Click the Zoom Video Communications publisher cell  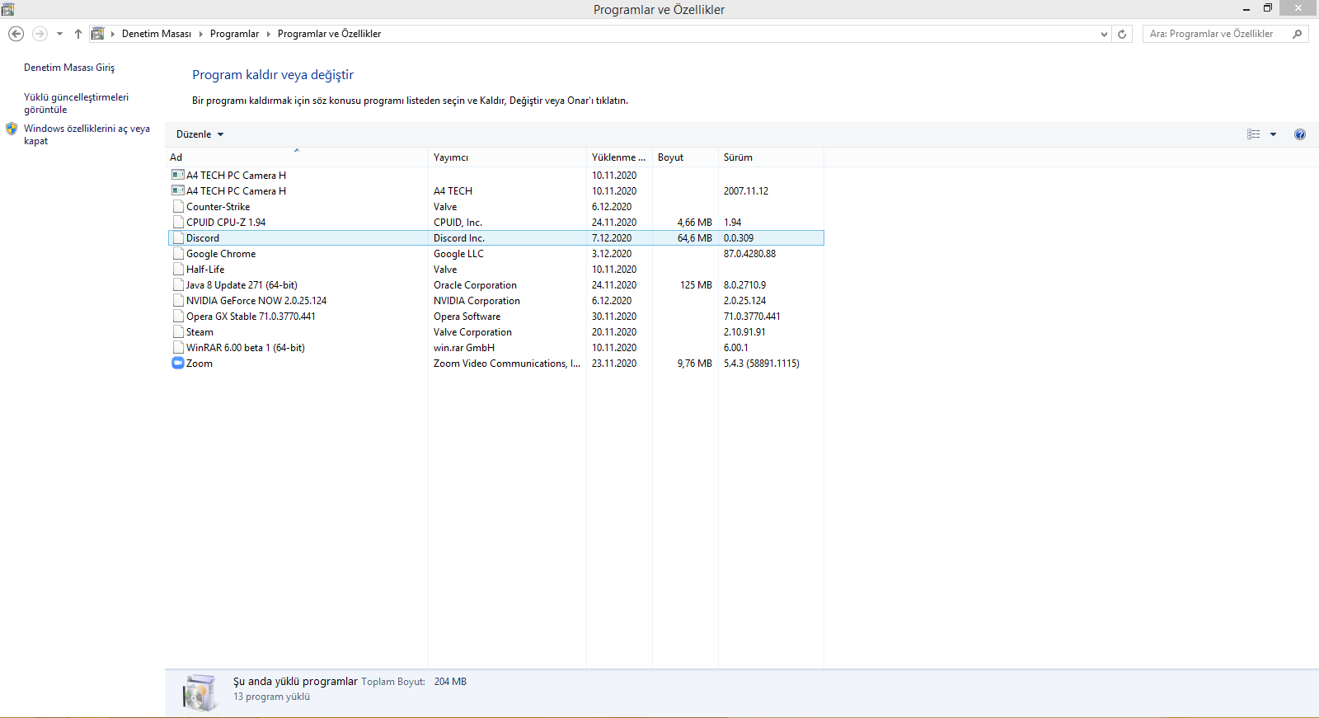(x=507, y=364)
